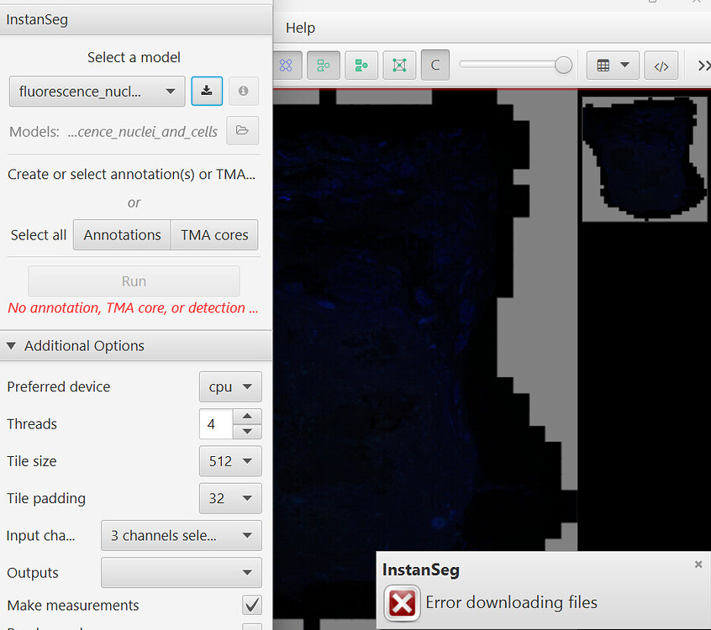Open Brightness & Contrast with the C icon
Image resolution: width=711 pixels, height=630 pixels.
tap(434, 65)
